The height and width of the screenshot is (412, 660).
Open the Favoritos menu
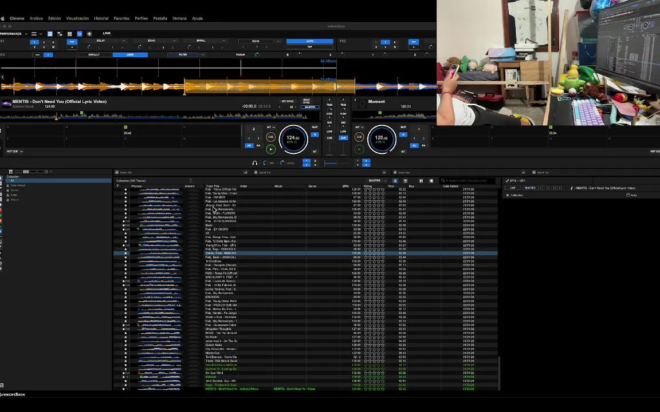[x=121, y=18]
